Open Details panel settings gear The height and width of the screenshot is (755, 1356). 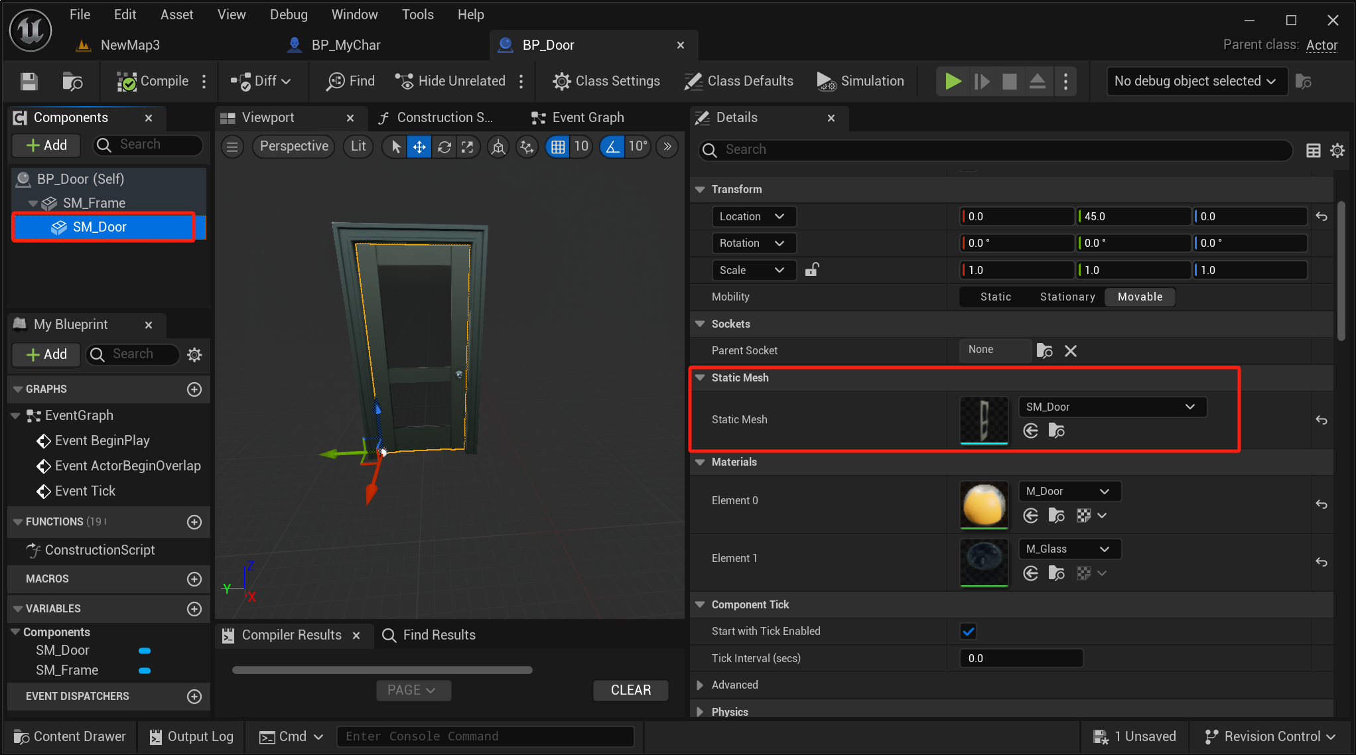tap(1337, 151)
